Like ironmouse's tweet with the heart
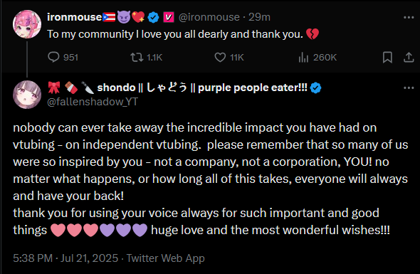Screen dimensions: 420x274 [x=229, y=58]
